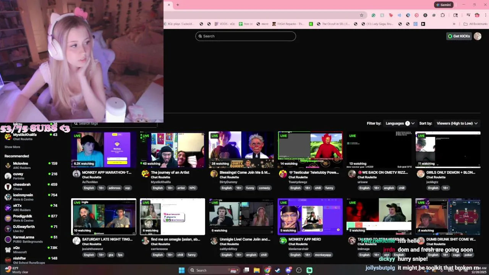Image resolution: width=489 pixels, height=275 pixels.
Task: Open 'The Occult in SEL' bookmark
Action: pos(333,24)
